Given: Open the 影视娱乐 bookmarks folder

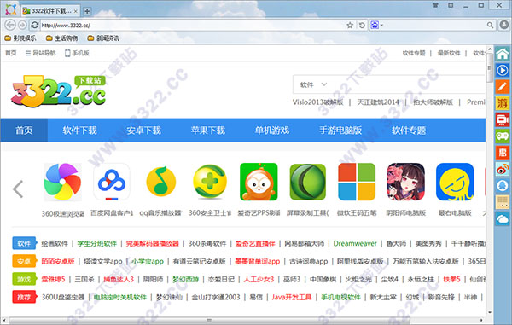Looking at the screenshot, I should pyautogui.click(x=20, y=38).
